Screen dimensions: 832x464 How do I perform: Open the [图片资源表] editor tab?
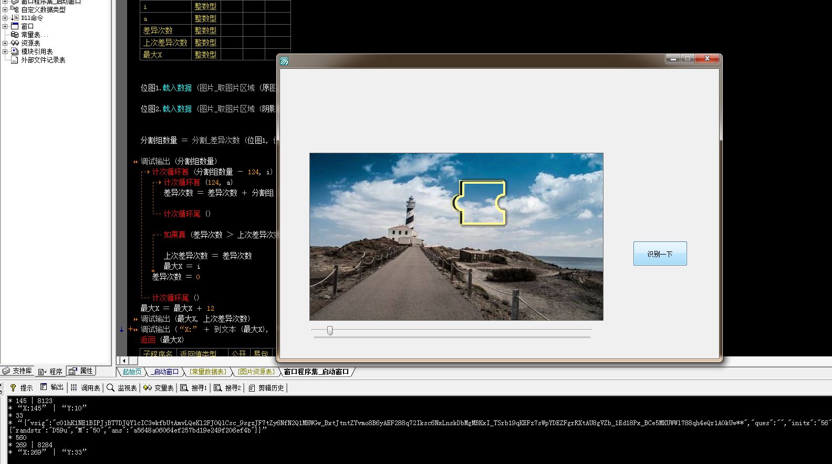[x=256, y=372]
